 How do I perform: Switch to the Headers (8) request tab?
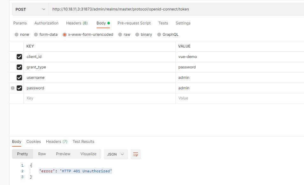(77, 23)
